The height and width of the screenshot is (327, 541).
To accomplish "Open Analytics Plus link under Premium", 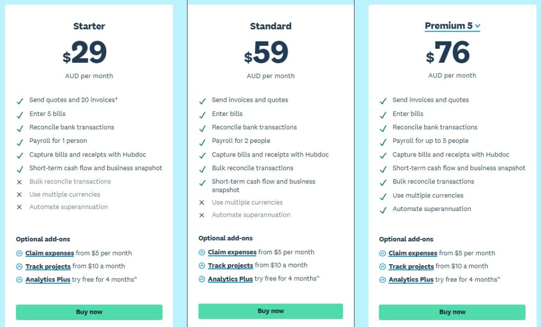I will [411, 280].
